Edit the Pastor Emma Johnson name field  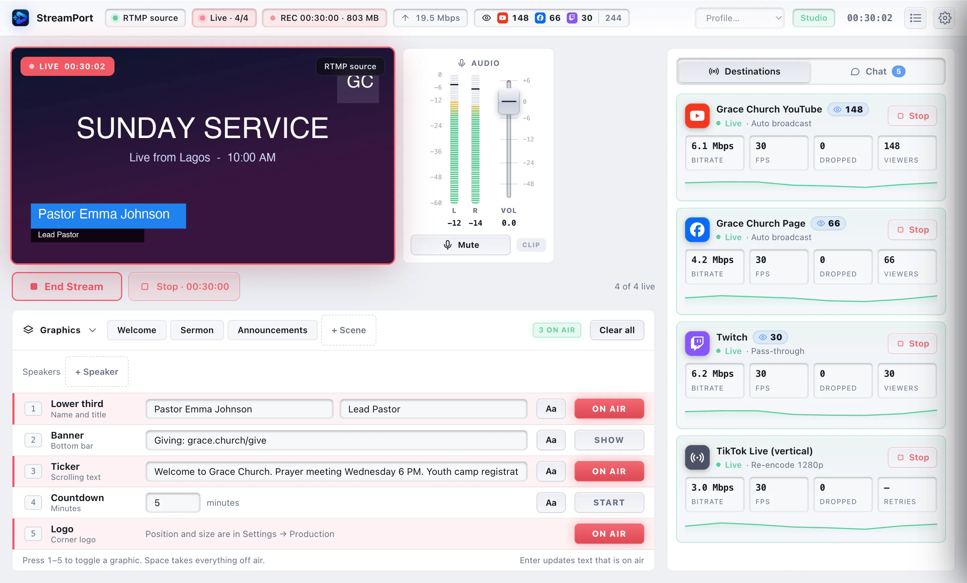(239, 409)
